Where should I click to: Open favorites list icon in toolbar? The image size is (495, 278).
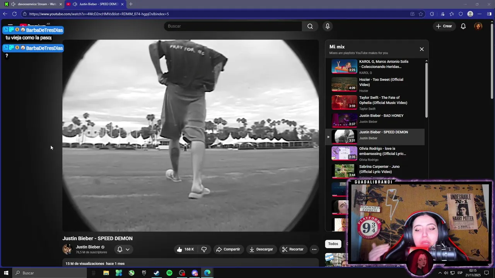click(451, 14)
